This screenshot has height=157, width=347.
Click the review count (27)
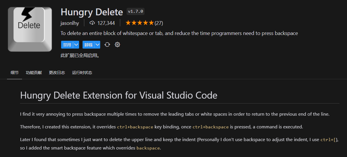pos(159,23)
